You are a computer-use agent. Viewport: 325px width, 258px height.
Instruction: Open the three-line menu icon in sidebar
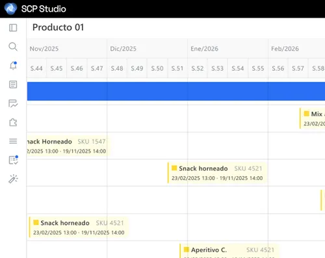13,141
